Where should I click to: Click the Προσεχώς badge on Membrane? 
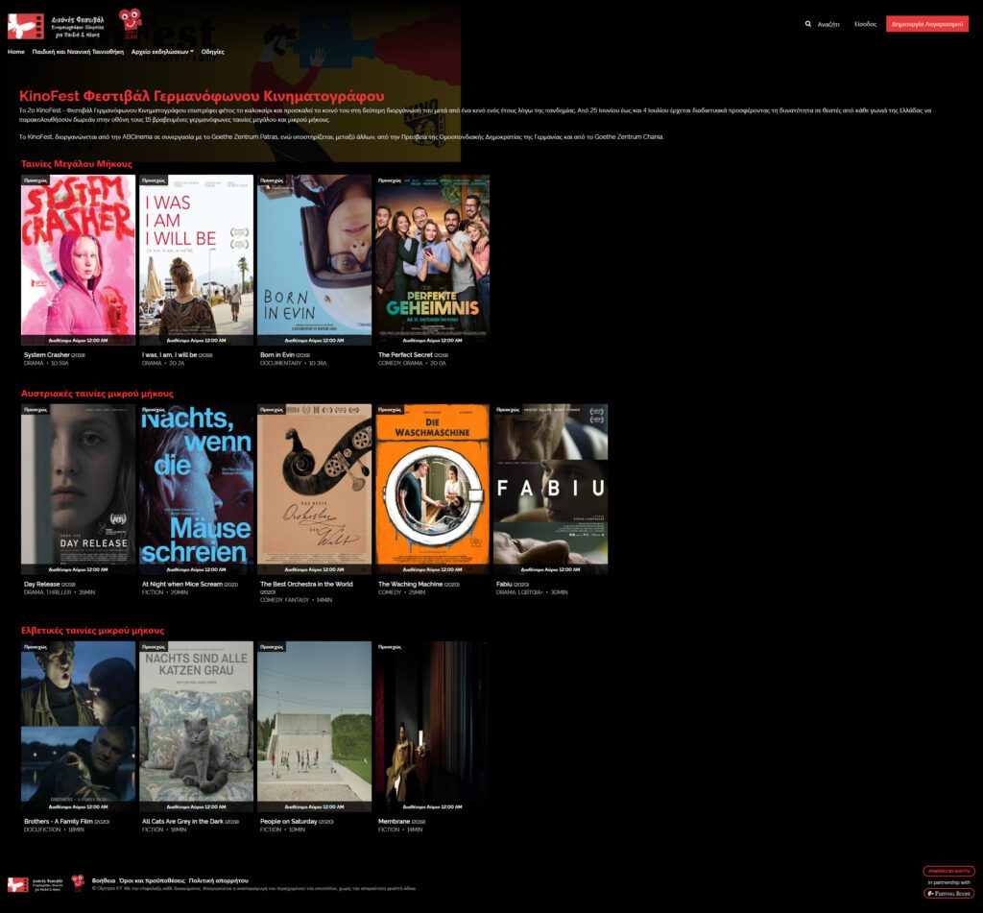390,646
